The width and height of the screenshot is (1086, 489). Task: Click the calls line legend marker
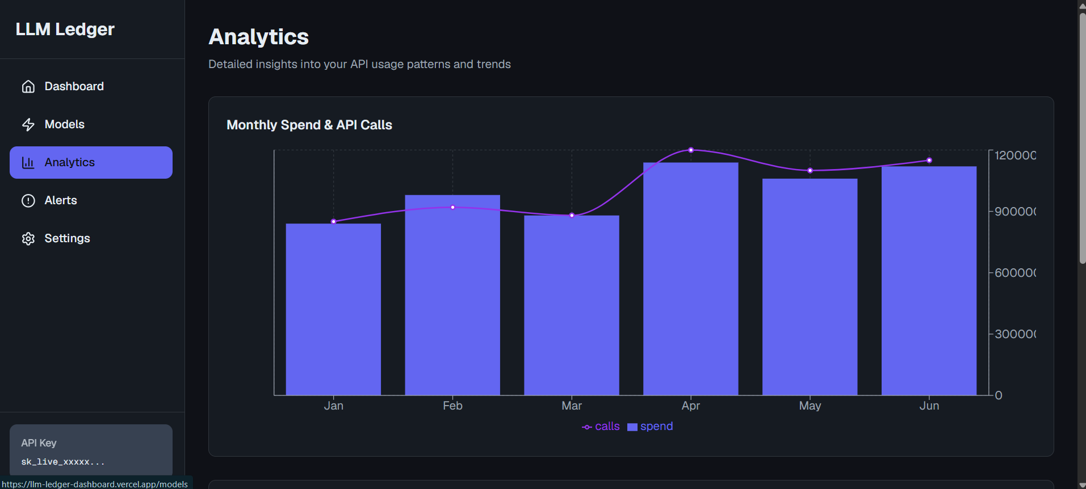(x=587, y=427)
